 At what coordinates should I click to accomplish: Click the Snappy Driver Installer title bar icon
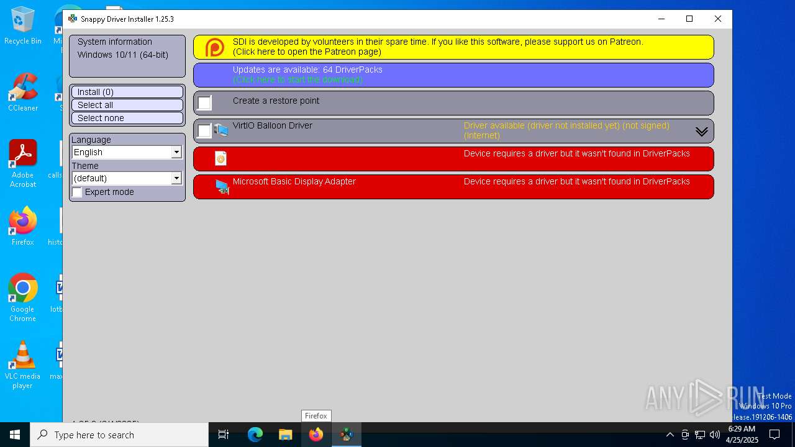[x=73, y=19]
